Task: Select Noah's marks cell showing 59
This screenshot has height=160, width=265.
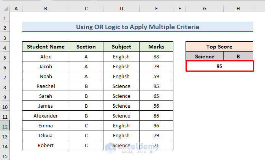Action: 156,76
